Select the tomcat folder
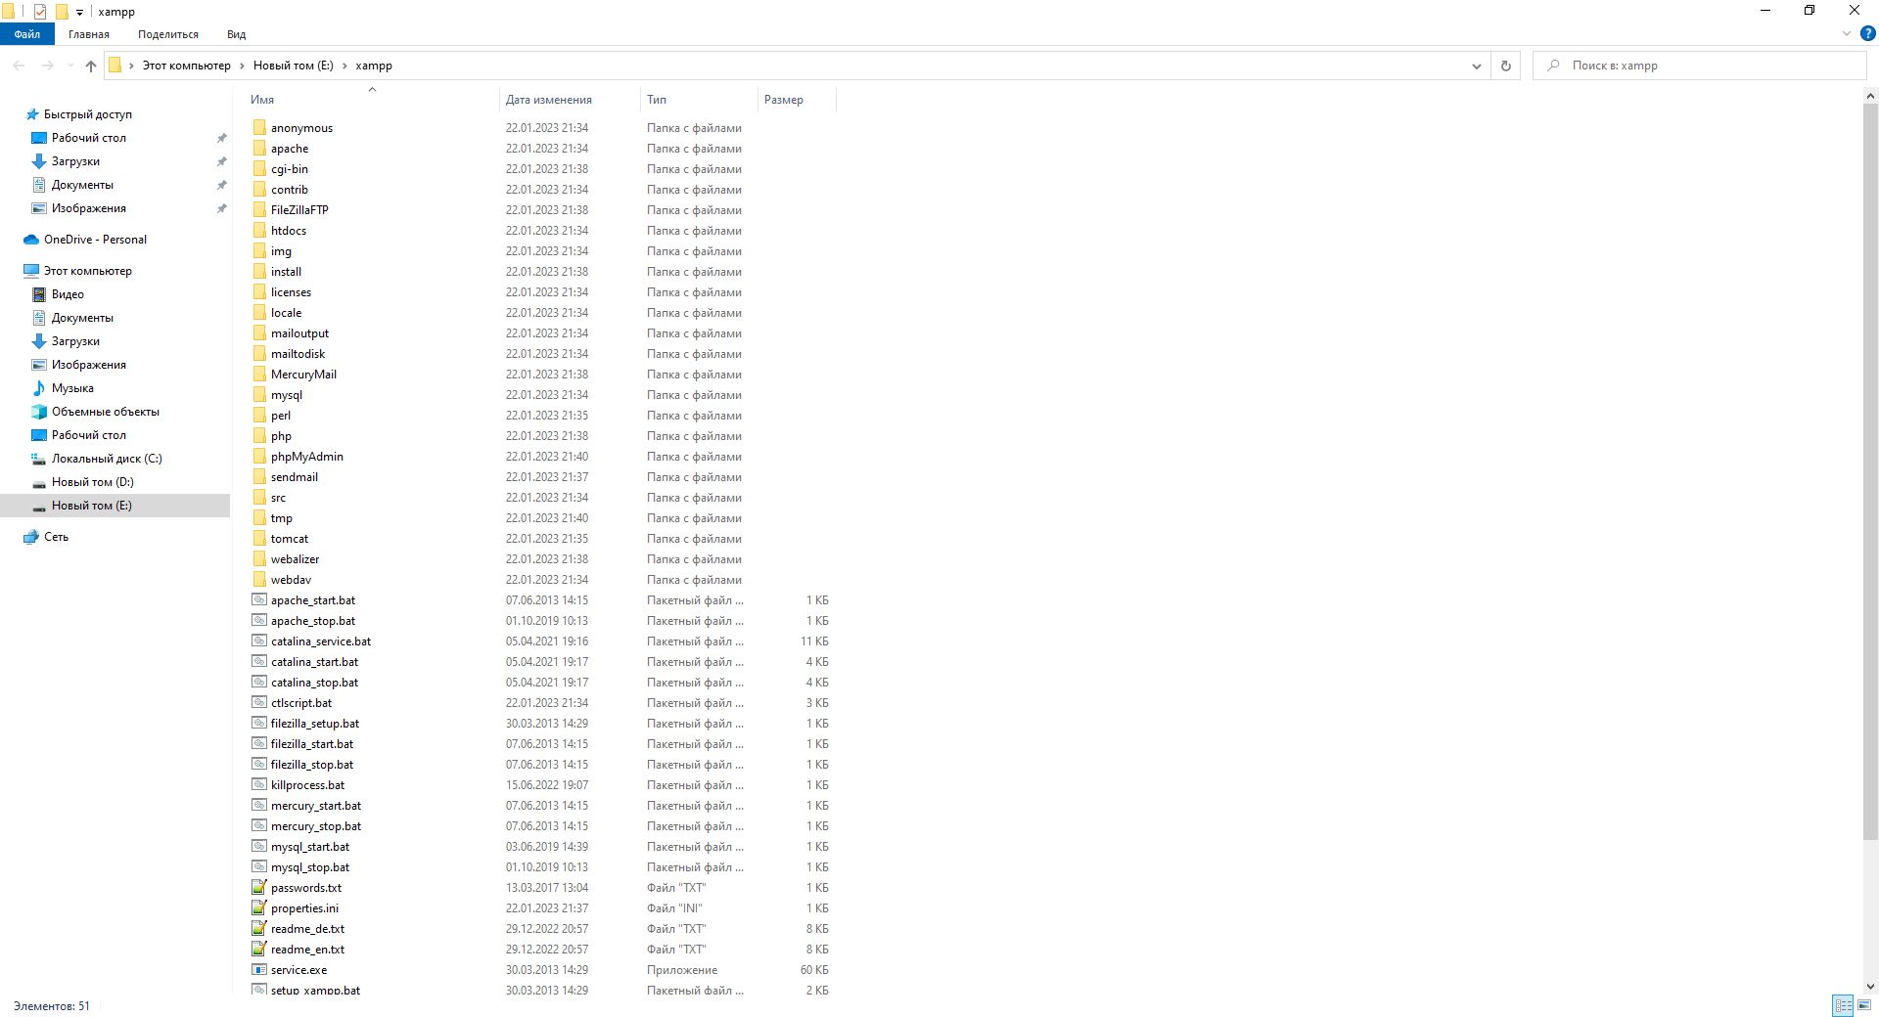1879x1017 pixels. 290,539
